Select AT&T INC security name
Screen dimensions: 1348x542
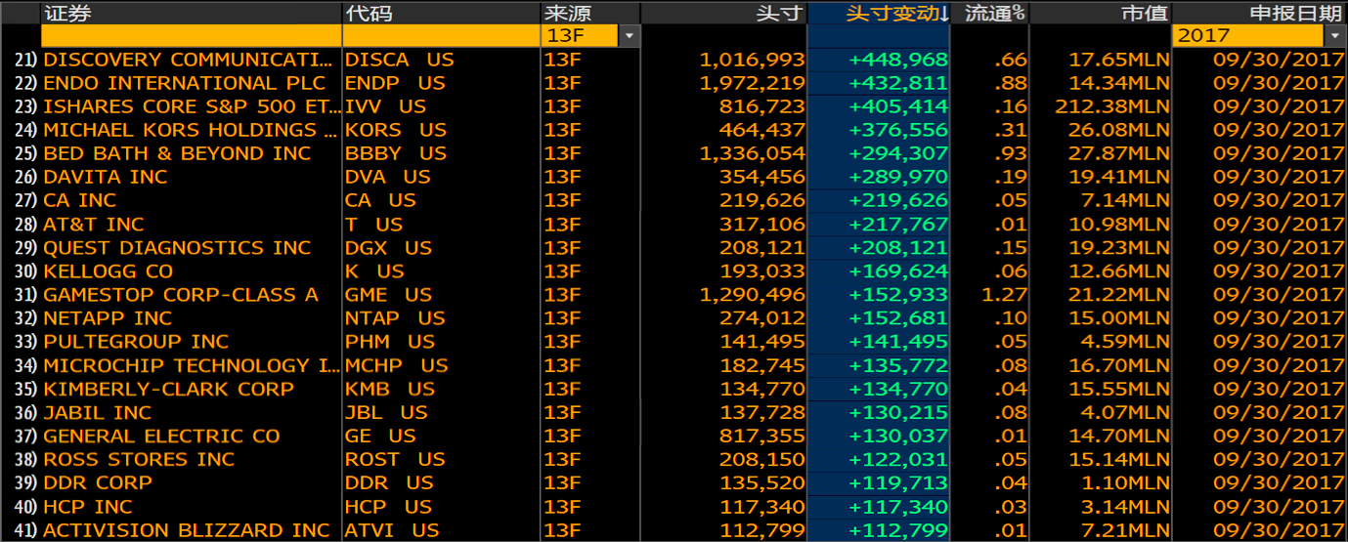pos(94,224)
